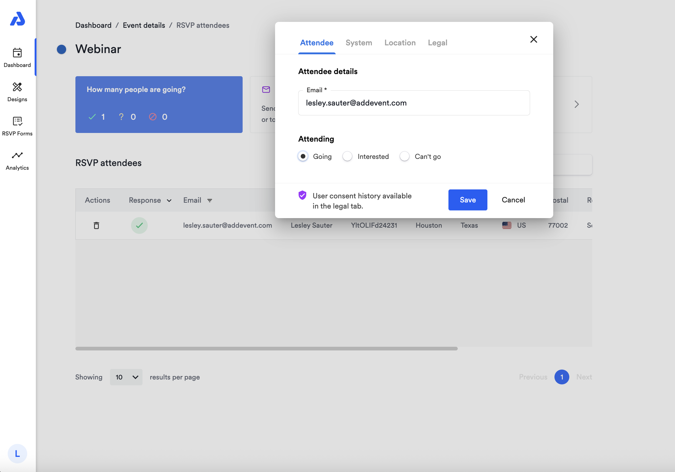Image resolution: width=675 pixels, height=472 pixels.
Task: Select the Interested radio option
Action: tap(347, 156)
